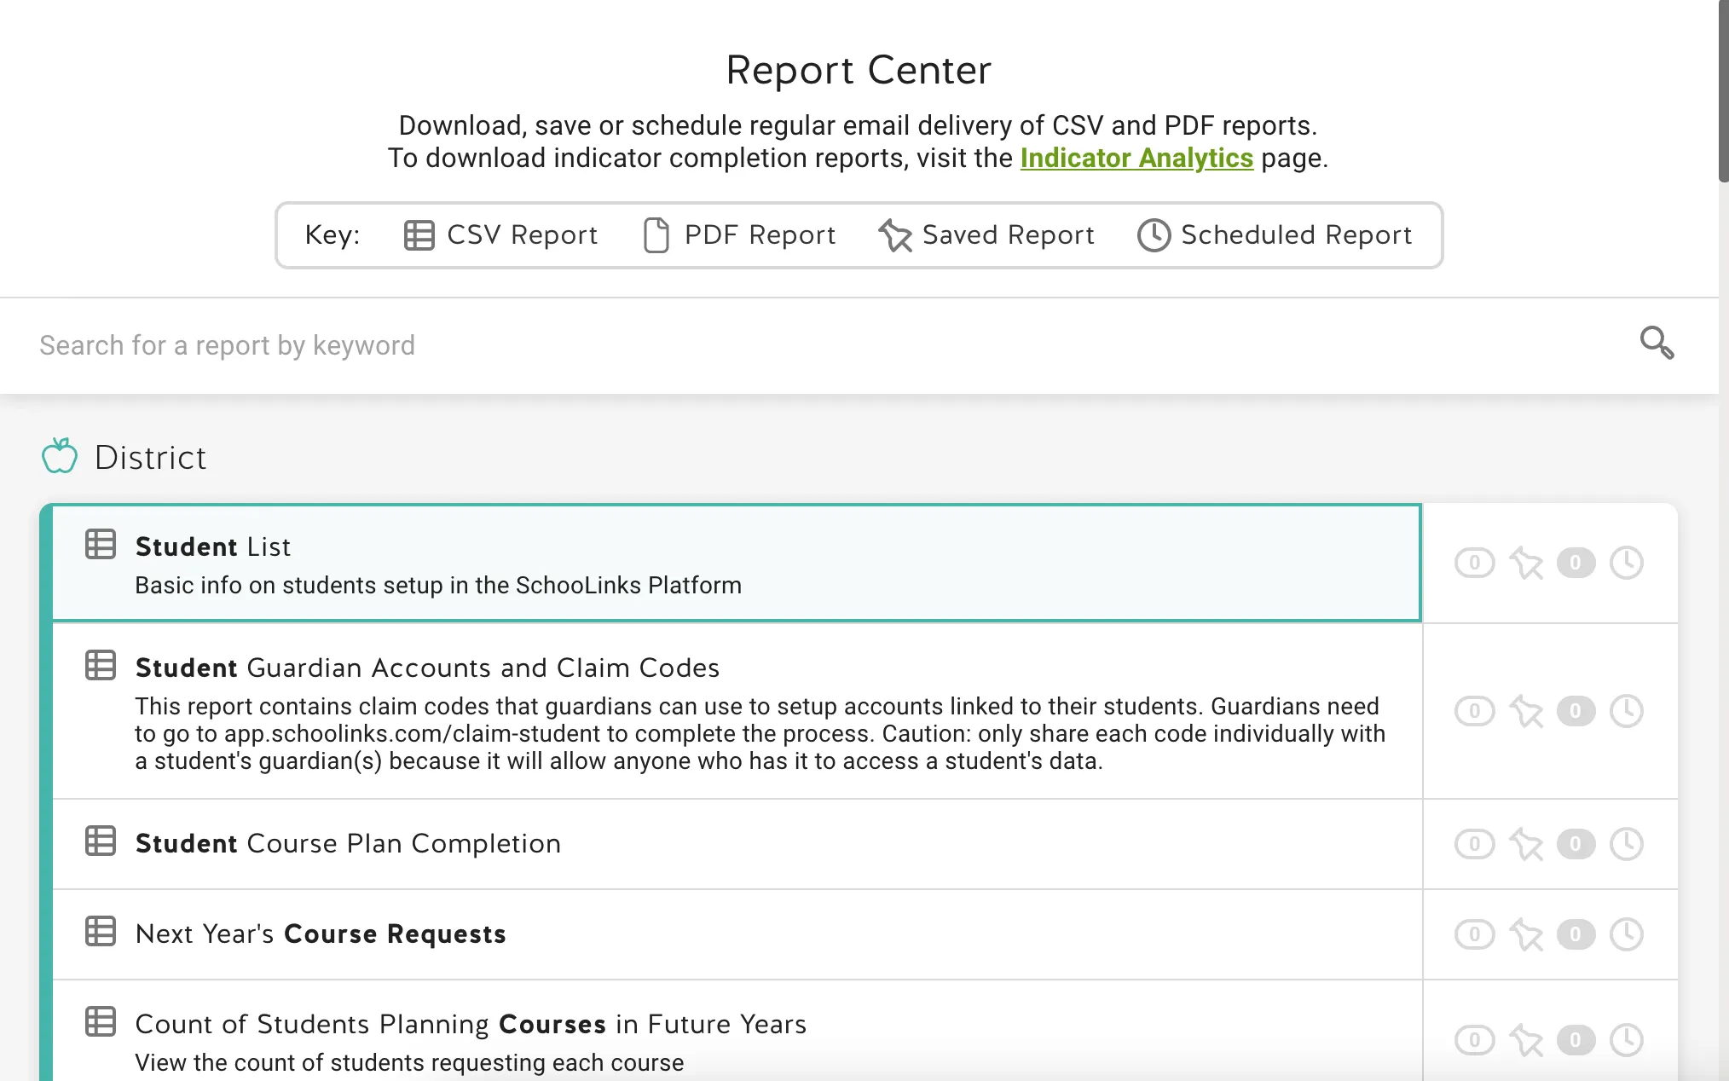Click schedule clock for Student Course Plan Completion
1729x1081 pixels.
[x=1627, y=844]
